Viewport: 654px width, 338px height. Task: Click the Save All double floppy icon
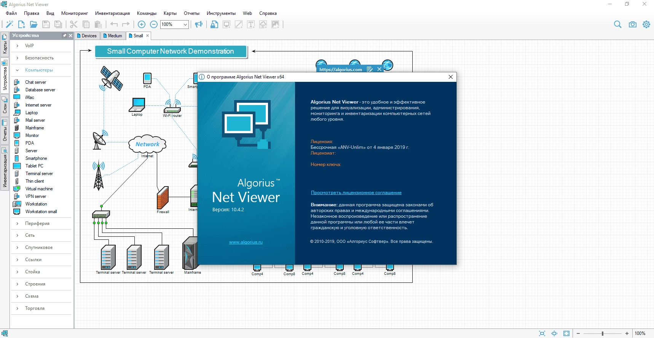click(x=58, y=24)
